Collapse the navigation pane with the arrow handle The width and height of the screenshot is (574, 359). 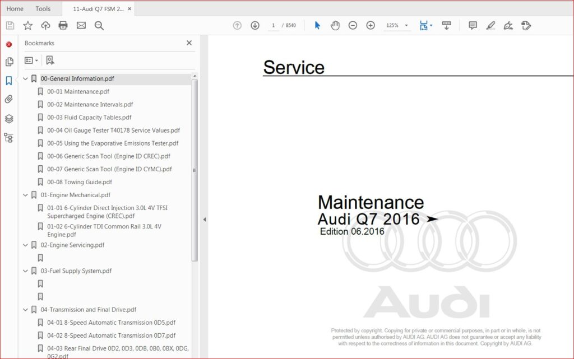205,220
